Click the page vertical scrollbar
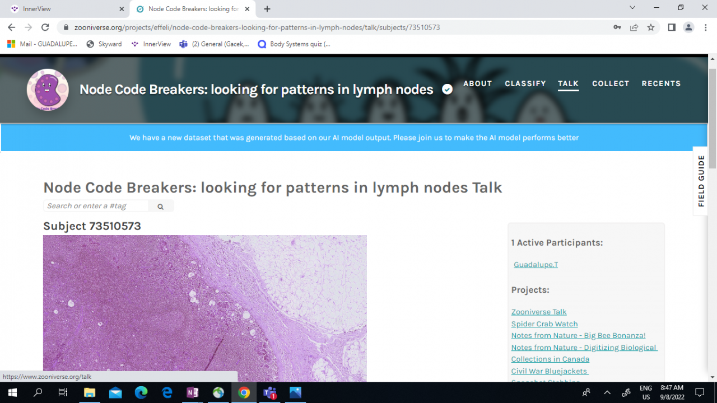The width and height of the screenshot is (717, 403). (713, 118)
